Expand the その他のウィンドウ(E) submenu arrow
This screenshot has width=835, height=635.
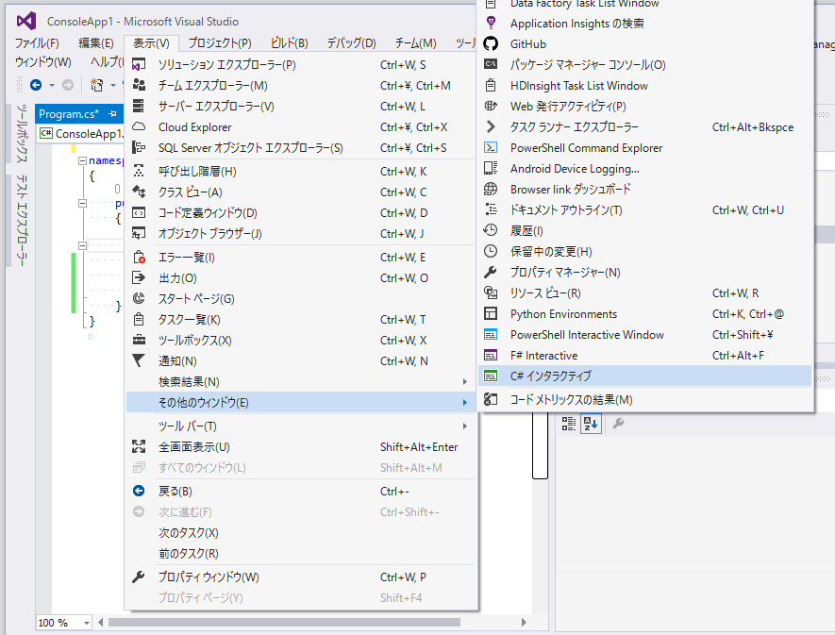click(465, 402)
